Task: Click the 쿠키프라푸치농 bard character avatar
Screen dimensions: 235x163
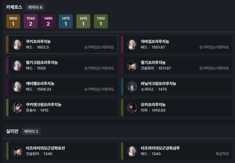Action: coord(17,44)
